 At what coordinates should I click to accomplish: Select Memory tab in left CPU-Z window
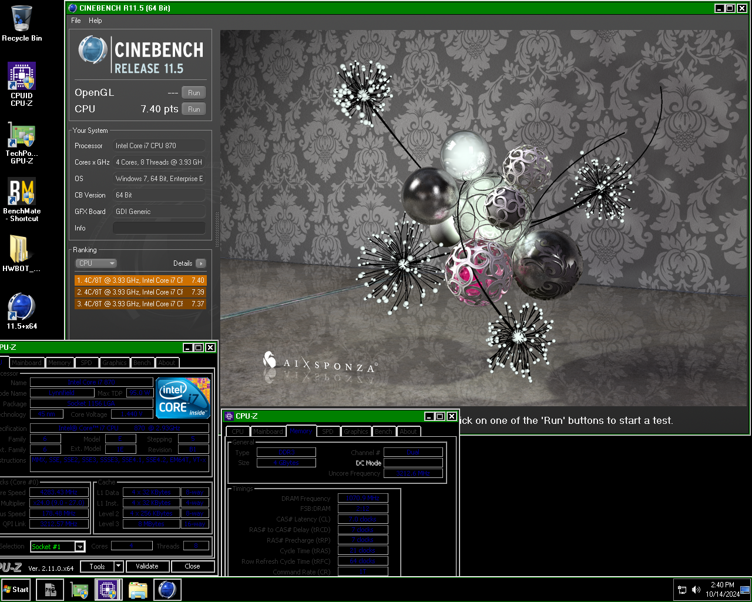click(59, 363)
